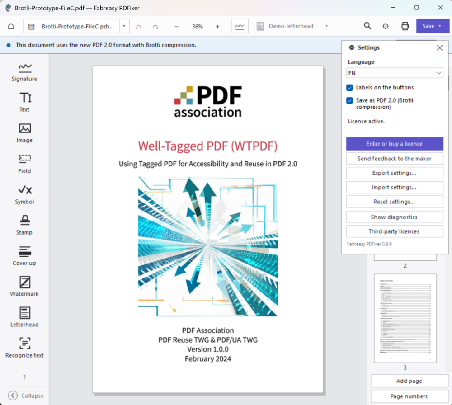Viewport: 452px width, 405px height.
Task: Maximize the application window
Action: [417, 8]
